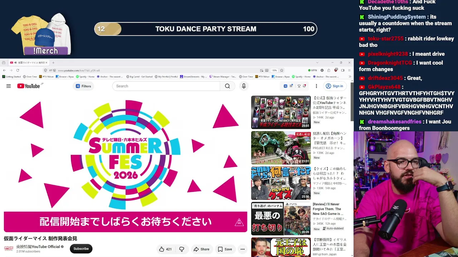Save the video to a playlist
This screenshot has width=458, height=257.
click(225, 249)
